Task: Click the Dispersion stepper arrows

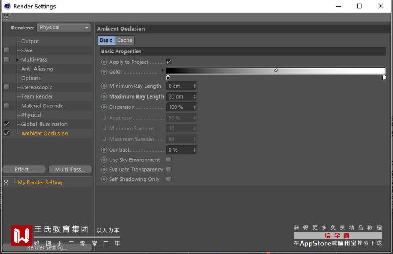Action: [x=195, y=107]
